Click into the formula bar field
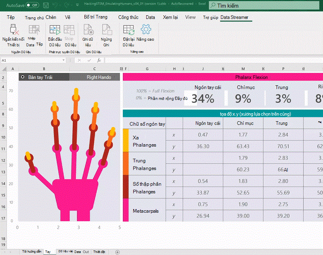The image size is (323, 255). 214,60
